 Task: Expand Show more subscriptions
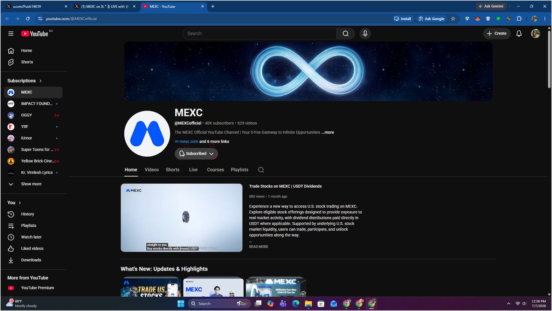(x=33, y=184)
